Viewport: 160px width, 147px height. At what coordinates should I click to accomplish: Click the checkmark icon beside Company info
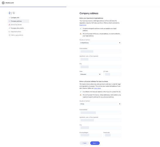point(9,18)
